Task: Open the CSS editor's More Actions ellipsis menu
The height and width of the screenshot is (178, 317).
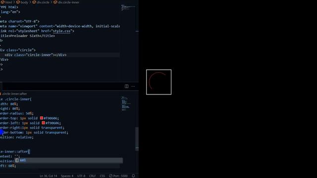Action: click(x=133, y=87)
